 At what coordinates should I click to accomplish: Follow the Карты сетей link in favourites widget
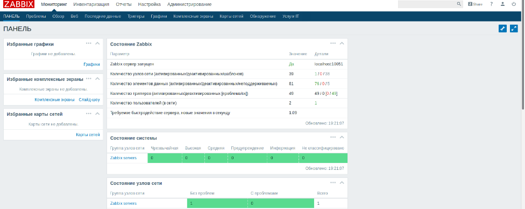click(x=88, y=135)
